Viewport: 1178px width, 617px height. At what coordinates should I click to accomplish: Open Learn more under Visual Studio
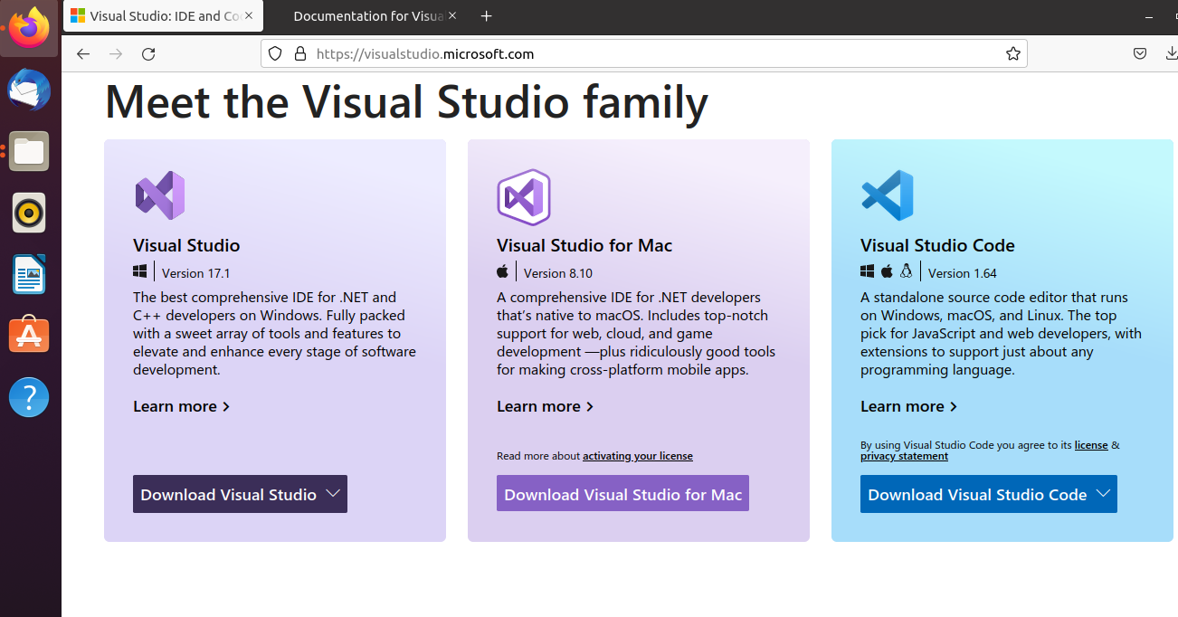pos(182,406)
